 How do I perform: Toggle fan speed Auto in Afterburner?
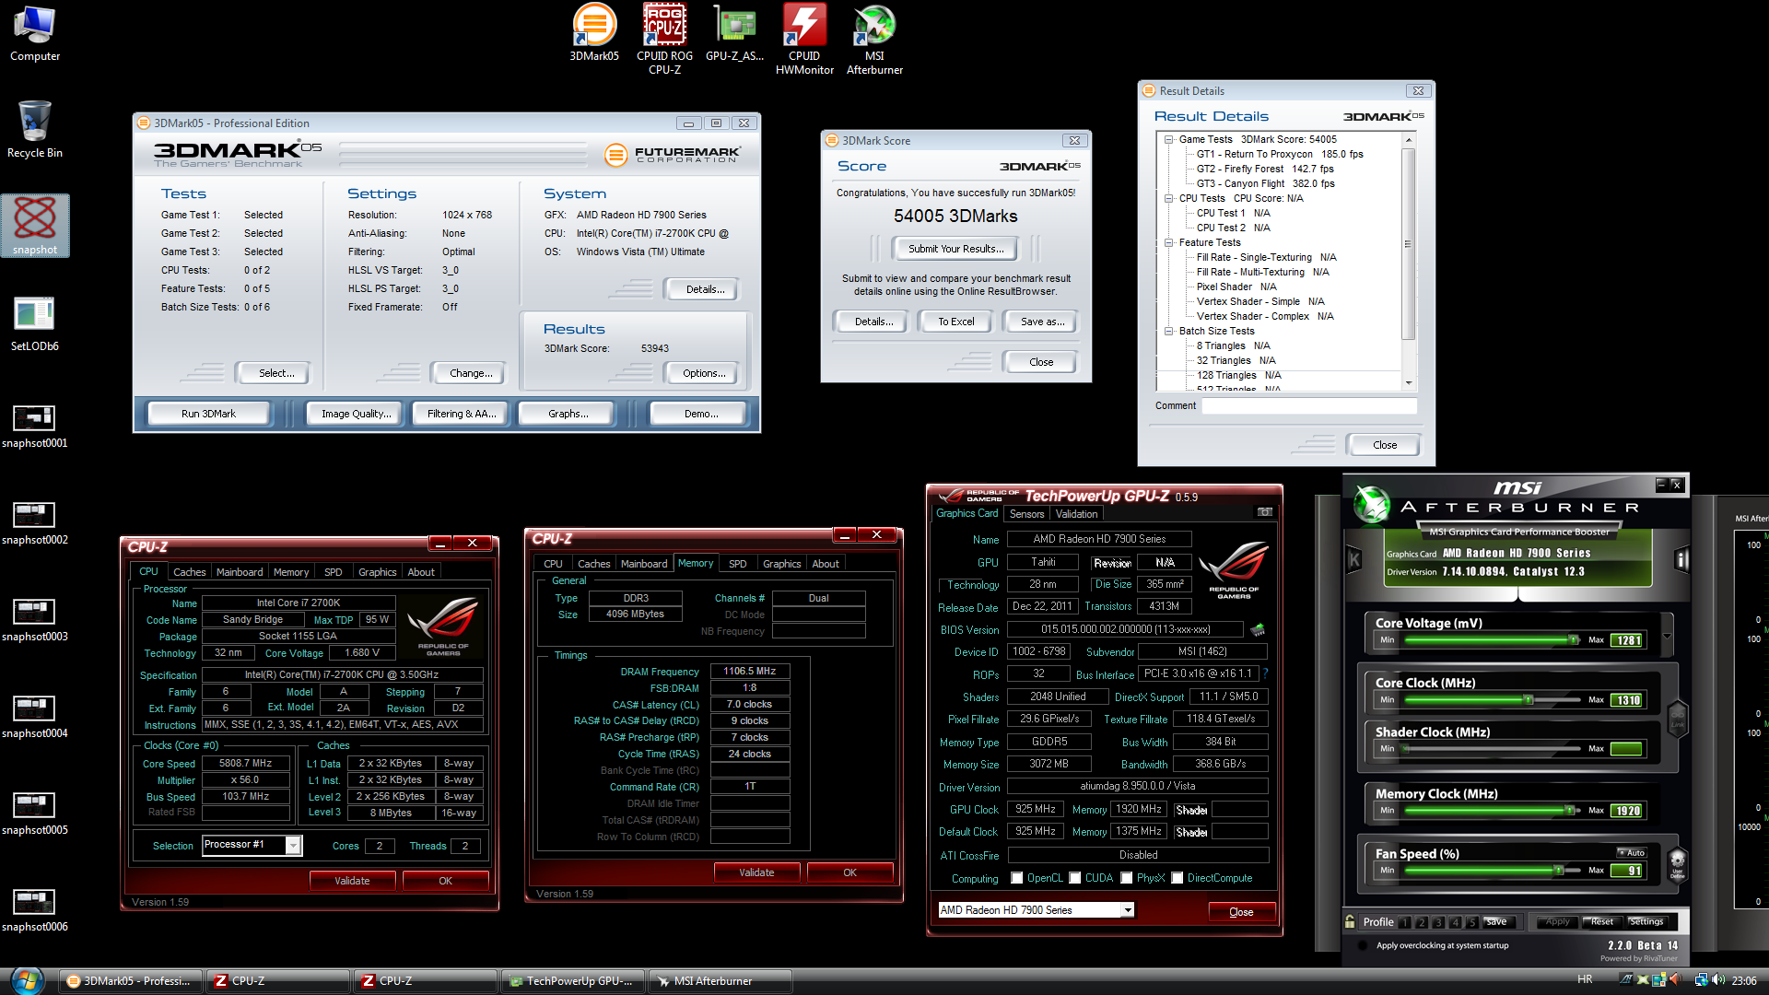(x=1631, y=853)
